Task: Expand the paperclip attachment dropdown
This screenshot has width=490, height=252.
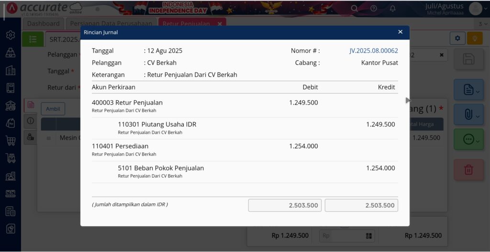Action: [468, 115]
